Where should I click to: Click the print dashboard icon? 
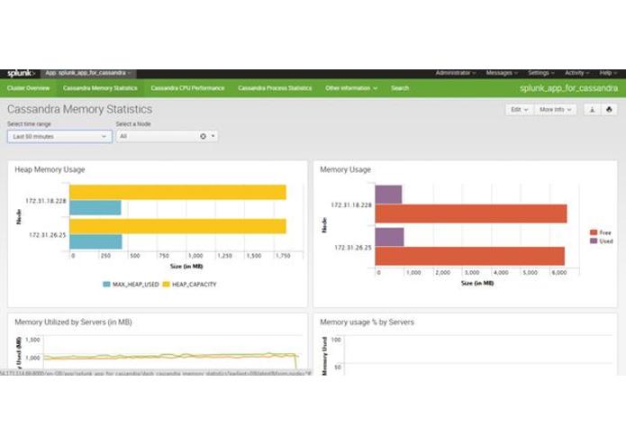point(609,110)
